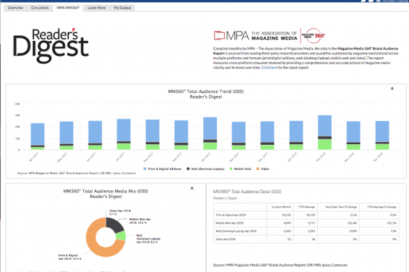
Task: Click Mobile Web current month value 4,893
Action: click(x=287, y=223)
